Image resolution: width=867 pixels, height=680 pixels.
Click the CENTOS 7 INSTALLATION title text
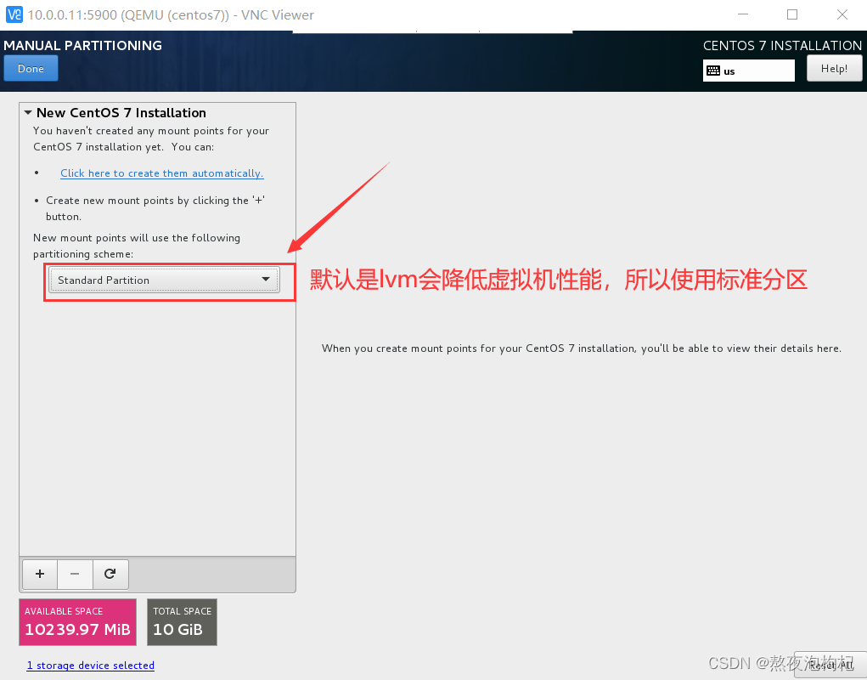(782, 45)
